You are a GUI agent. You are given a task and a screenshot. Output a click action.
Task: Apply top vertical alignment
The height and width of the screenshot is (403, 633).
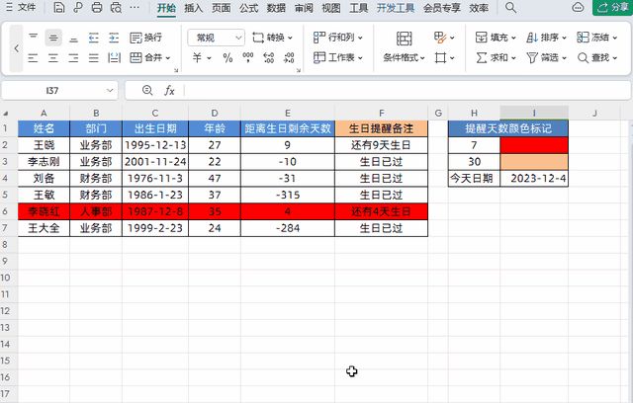click(x=33, y=38)
